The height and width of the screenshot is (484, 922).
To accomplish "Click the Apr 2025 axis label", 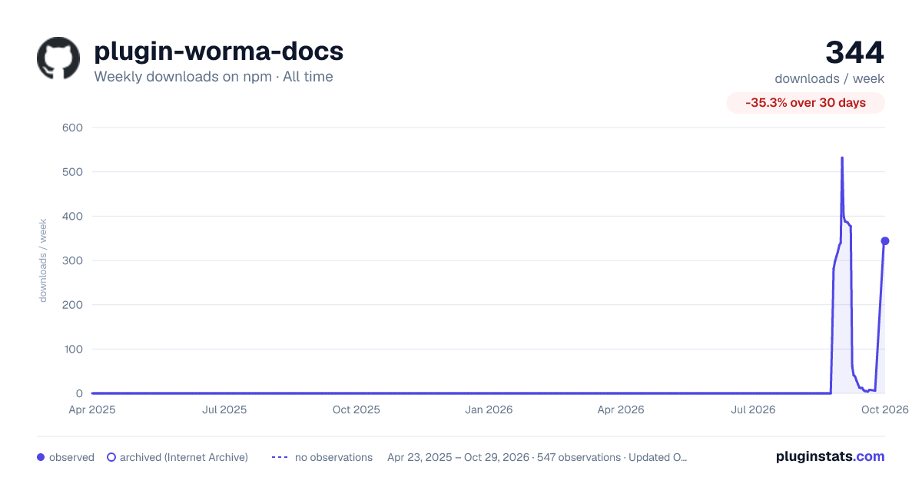I will tap(91, 409).
